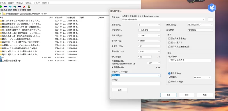Image resolution: width=228 pixels, height=111 pixels.
Task: Open the 字典大小 dropdown showing 32 MB
Action: 149,41
